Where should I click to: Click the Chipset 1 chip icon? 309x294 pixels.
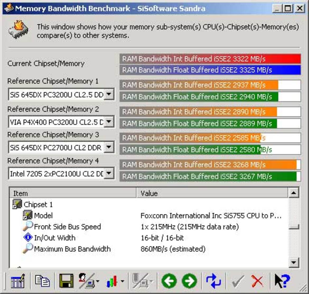pyautogui.click(x=17, y=204)
